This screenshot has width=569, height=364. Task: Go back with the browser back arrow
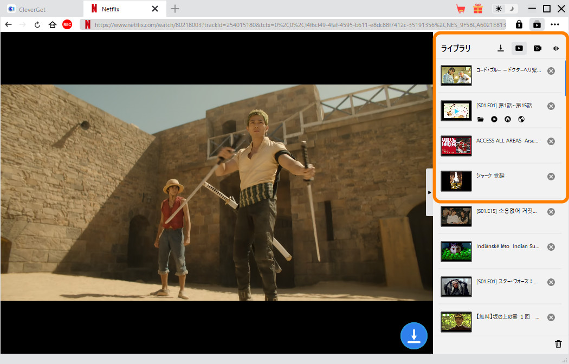(9, 25)
